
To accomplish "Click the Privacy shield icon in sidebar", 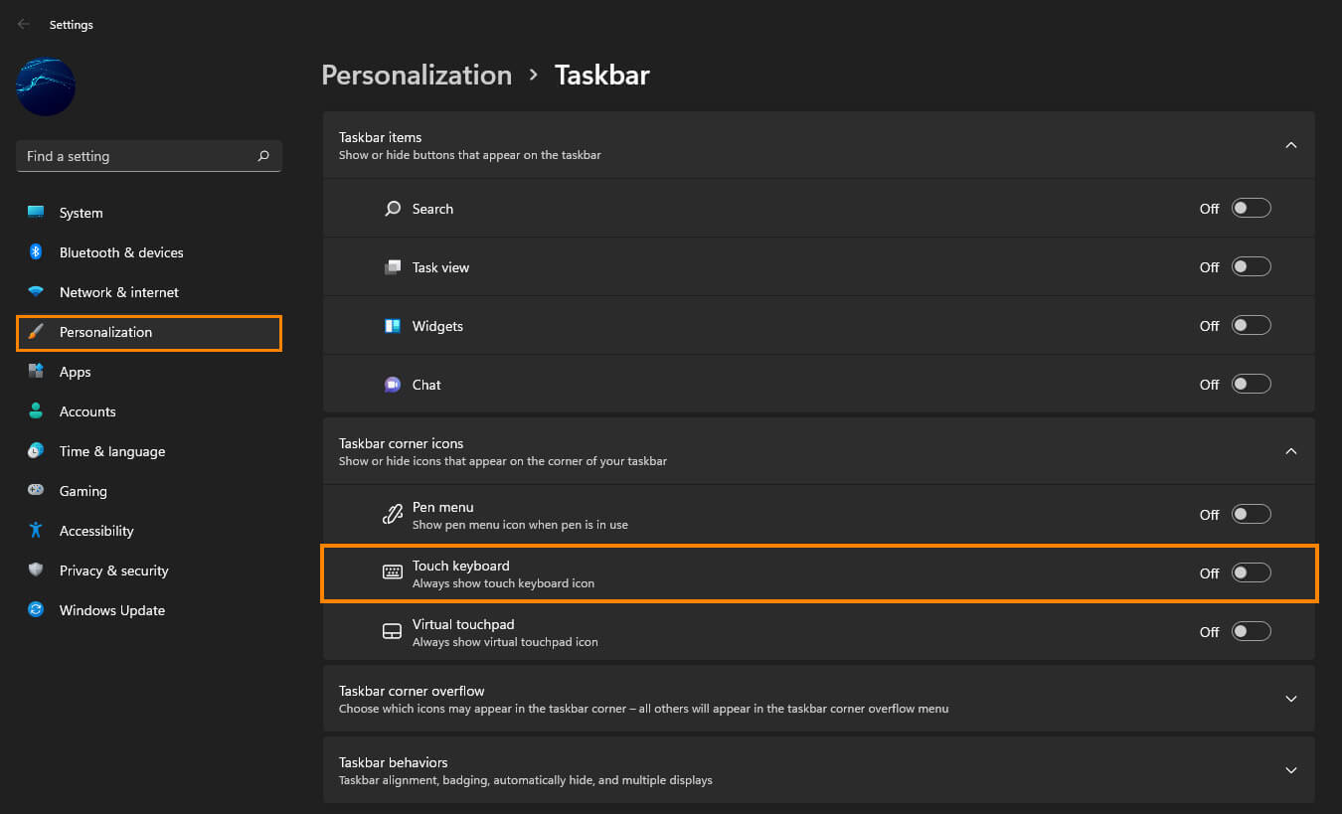I will pyautogui.click(x=36, y=570).
